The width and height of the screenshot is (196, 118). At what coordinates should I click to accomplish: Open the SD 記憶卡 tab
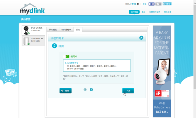point(66,30)
